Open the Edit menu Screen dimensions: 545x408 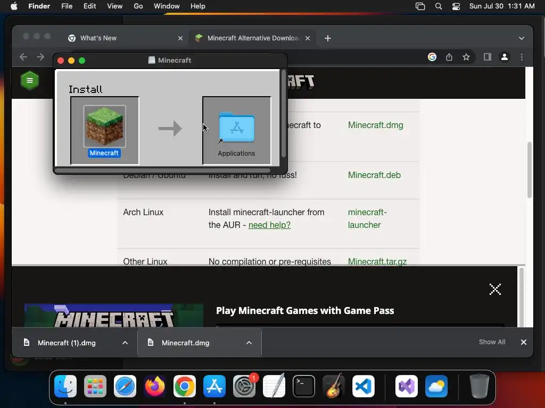tap(89, 6)
